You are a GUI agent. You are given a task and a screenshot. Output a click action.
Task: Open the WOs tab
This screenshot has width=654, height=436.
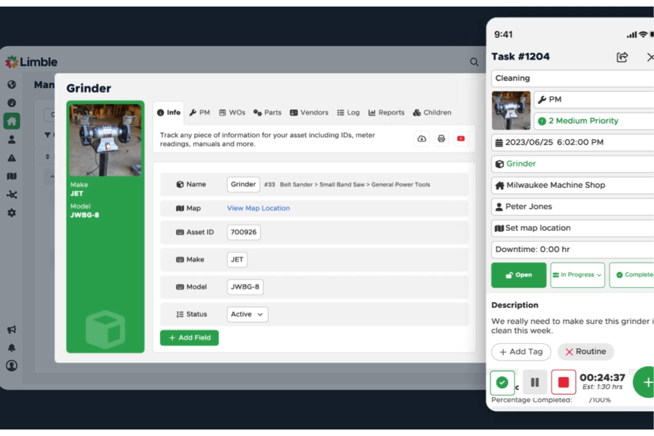point(232,113)
